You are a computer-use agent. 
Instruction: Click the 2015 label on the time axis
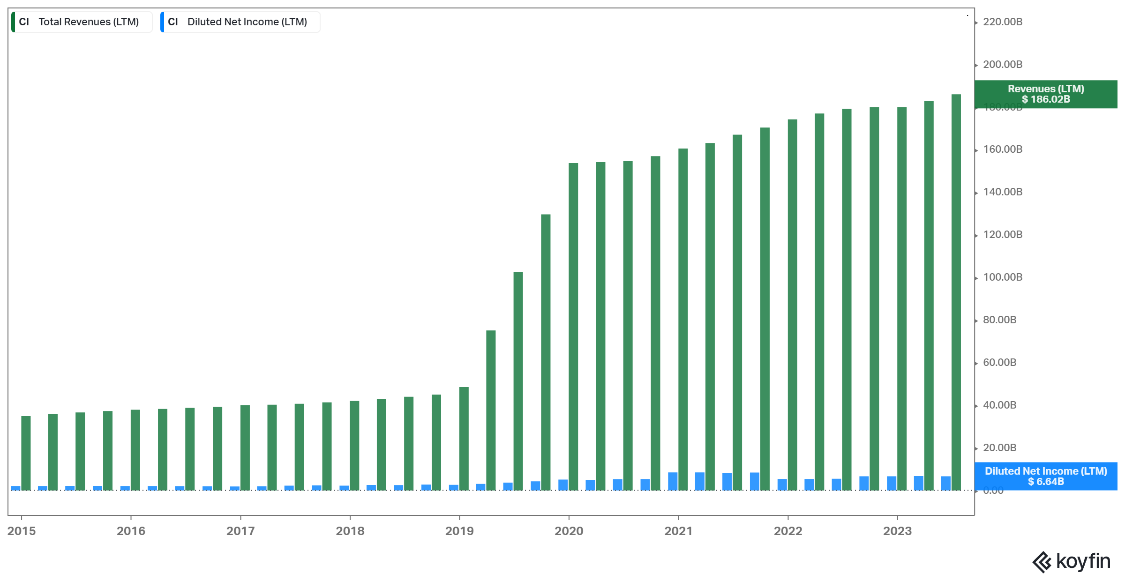(22, 531)
